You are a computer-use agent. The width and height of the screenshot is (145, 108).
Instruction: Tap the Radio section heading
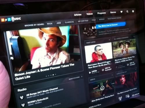pyautogui.click(x=22, y=90)
